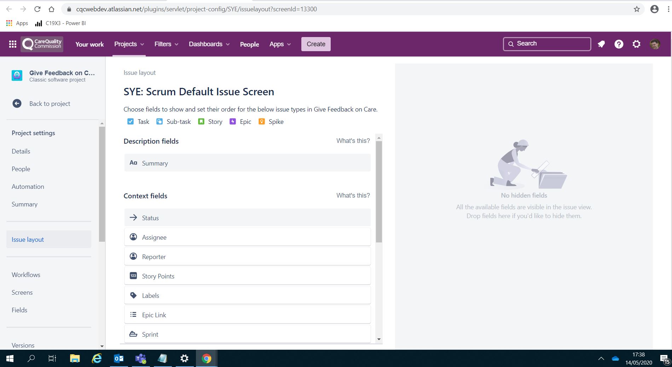This screenshot has height=367, width=672.
Task: Open the help question mark icon
Action: tap(619, 44)
